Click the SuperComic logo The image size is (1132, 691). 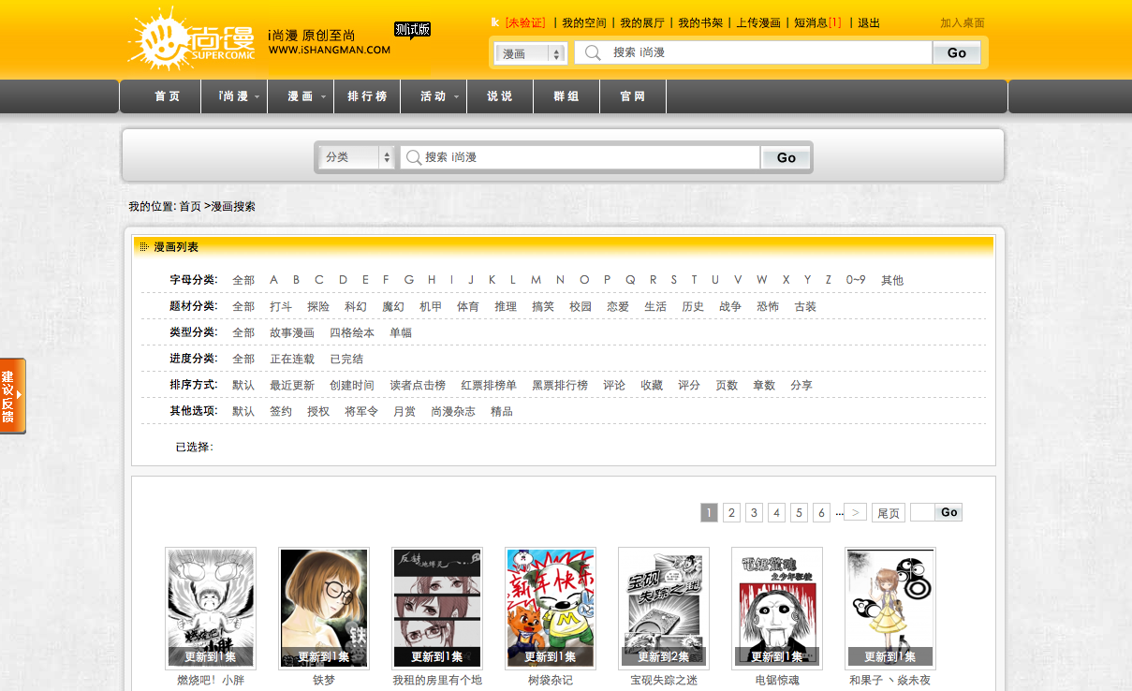click(x=192, y=40)
